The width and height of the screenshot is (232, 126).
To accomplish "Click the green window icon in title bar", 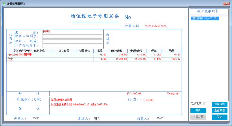I will coord(4,4).
